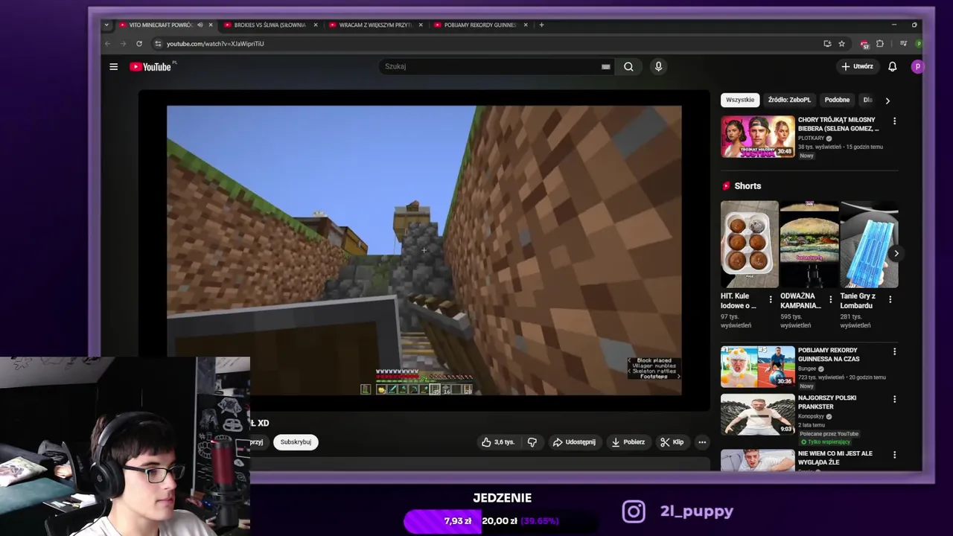This screenshot has height=536, width=953.
Task: Click the Pobierz download button
Action: pyautogui.click(x=628, y=441)
